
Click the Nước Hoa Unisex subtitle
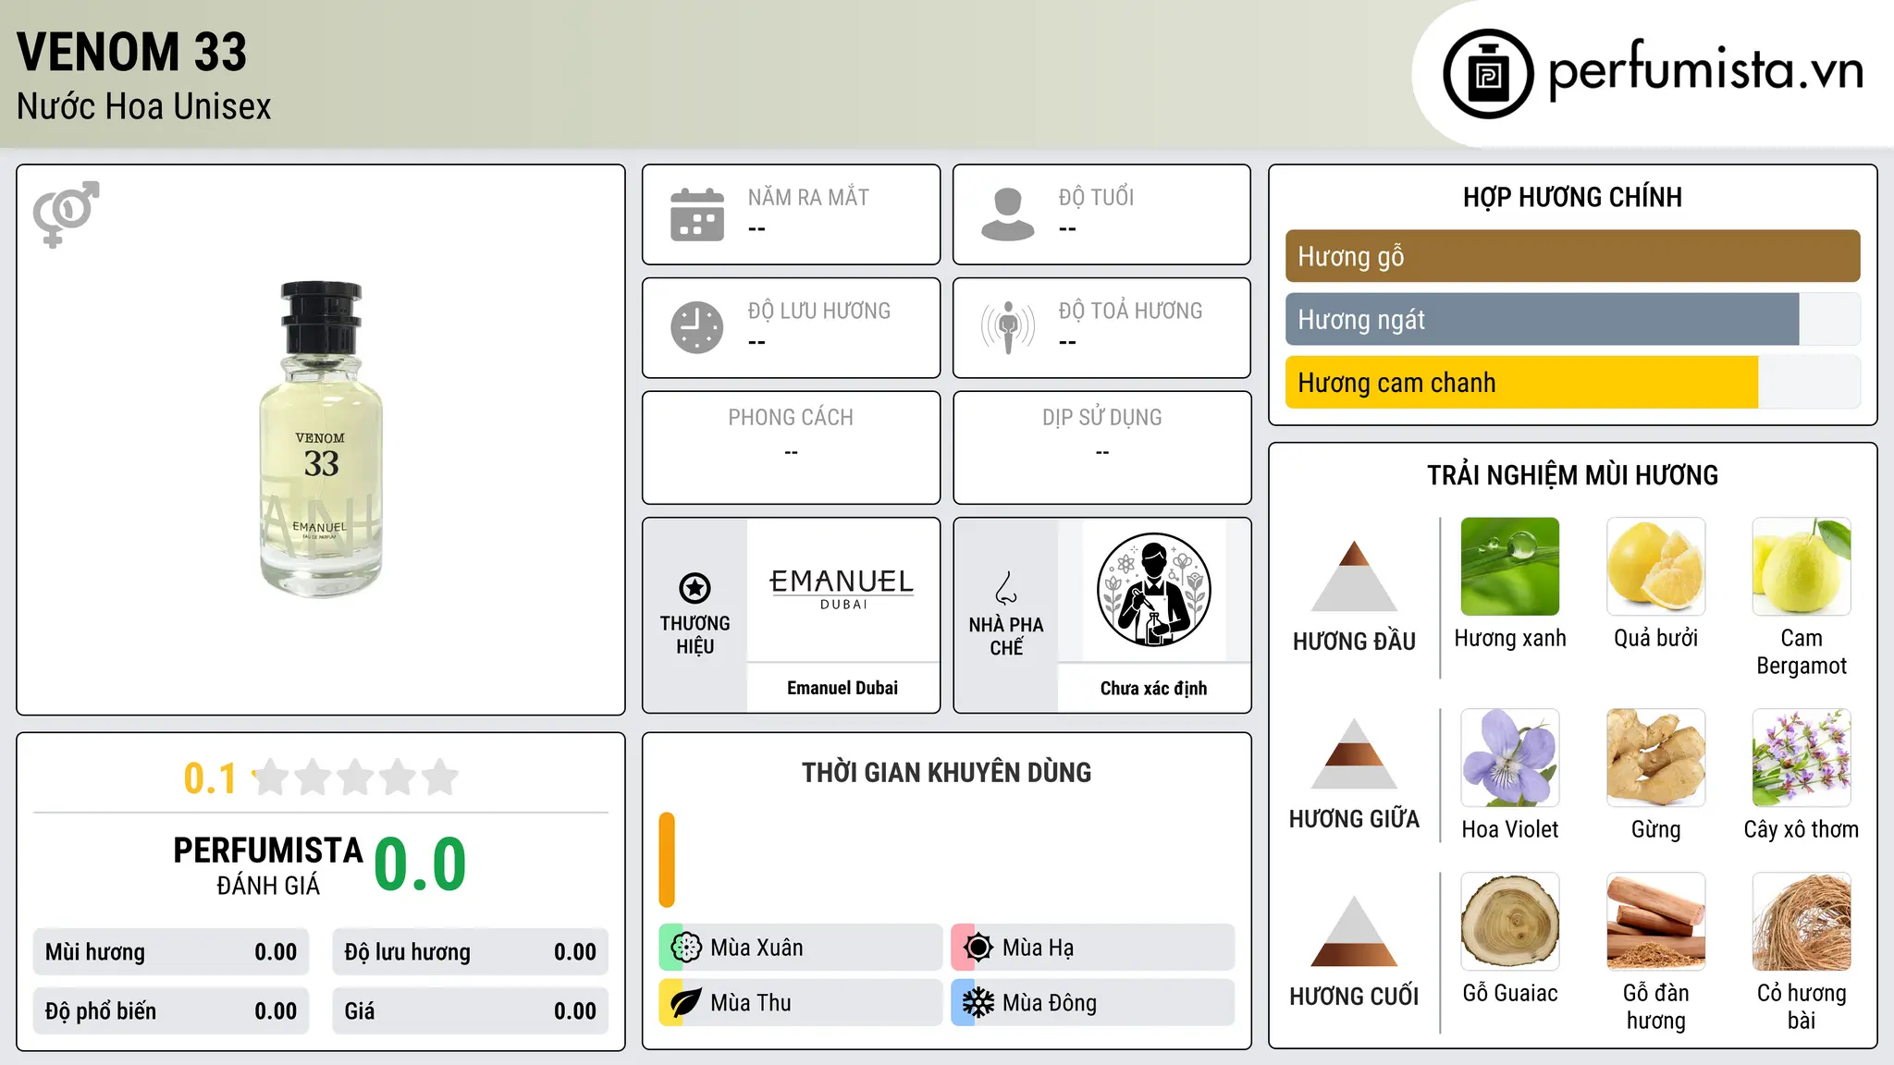[143, 106]
